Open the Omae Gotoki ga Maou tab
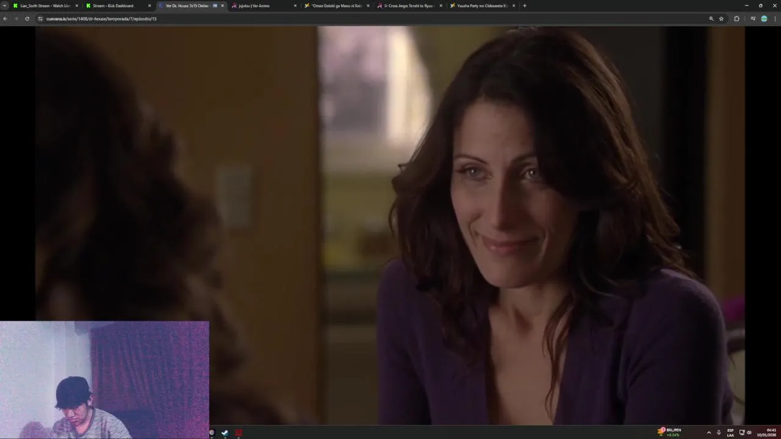Viewport: 781px width, 439px height. 337,5
